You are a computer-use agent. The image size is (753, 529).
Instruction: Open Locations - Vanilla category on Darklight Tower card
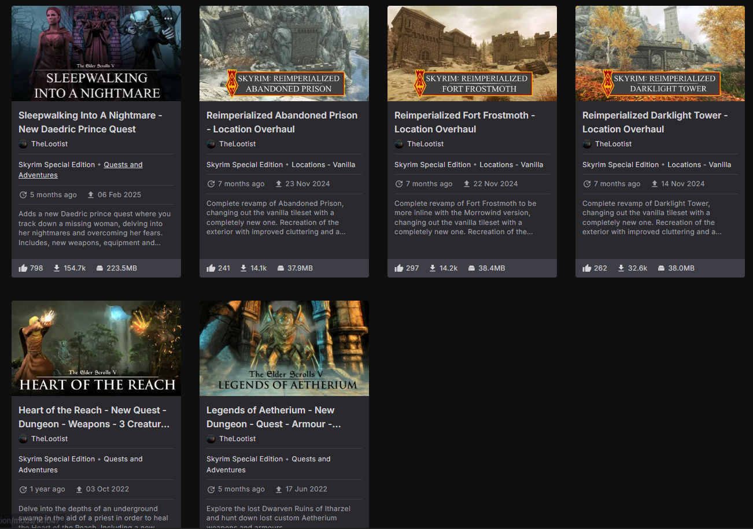pyautogui.click(x=699, y=165)
